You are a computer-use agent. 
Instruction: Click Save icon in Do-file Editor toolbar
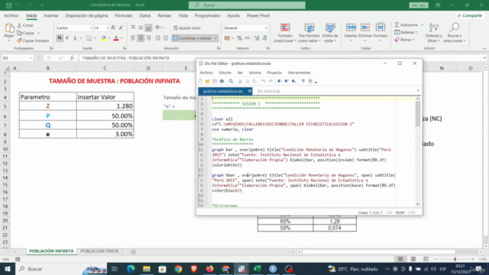215,81
